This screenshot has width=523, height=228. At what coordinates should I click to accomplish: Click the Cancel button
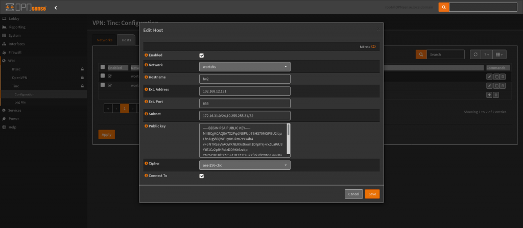[x=353, y=194]
